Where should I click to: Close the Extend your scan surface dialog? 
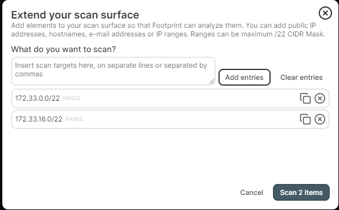point(325,13)
